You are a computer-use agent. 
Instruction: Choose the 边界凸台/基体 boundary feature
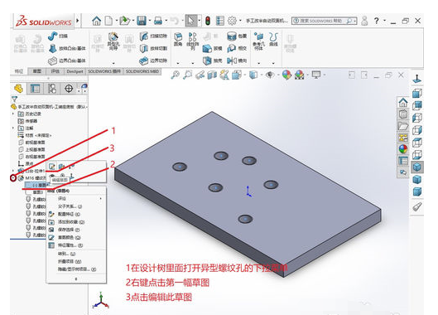coord(67,61)
